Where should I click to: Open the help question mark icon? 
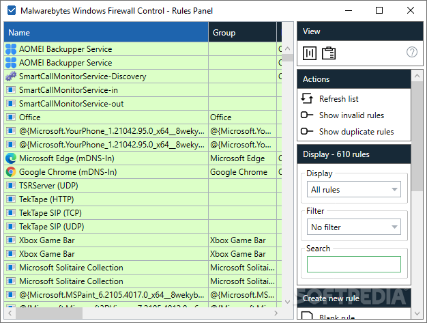412,52
